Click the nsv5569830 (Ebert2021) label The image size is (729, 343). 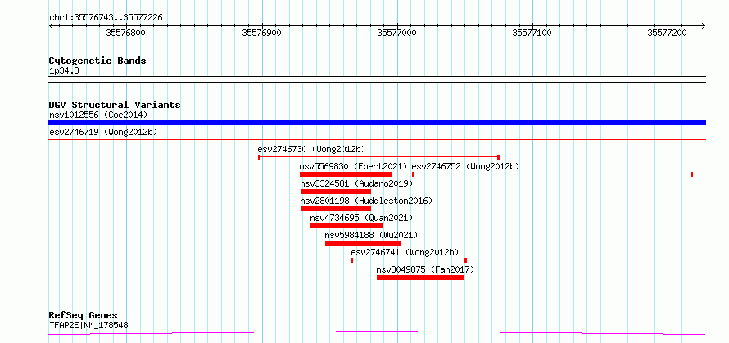pos(353,166)
